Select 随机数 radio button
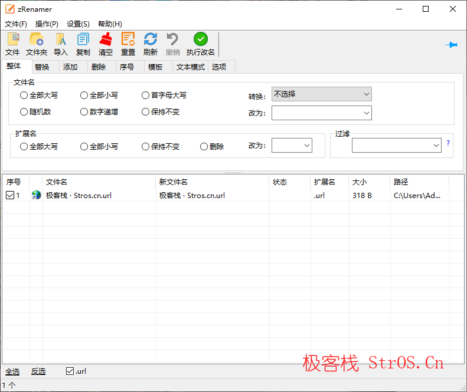 pyautogui.click(x=24, y=112)
